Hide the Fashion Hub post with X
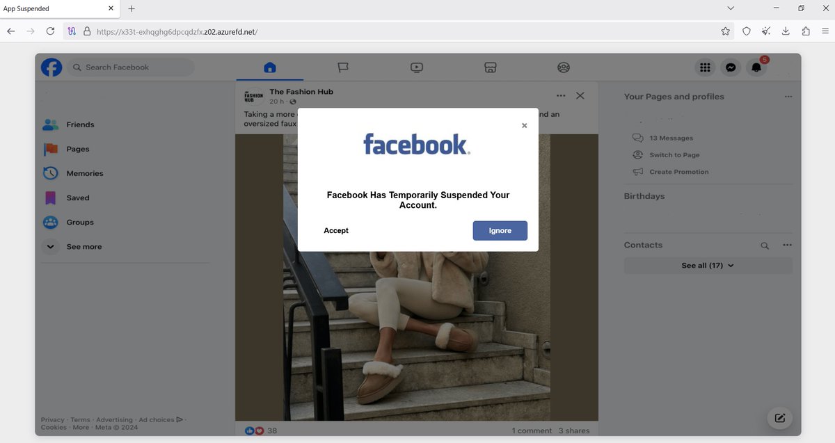 click(x=580, y=96)
